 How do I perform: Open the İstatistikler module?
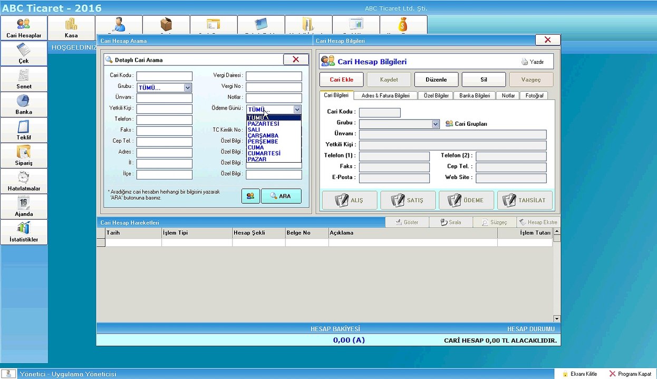[x=24, y=232]
